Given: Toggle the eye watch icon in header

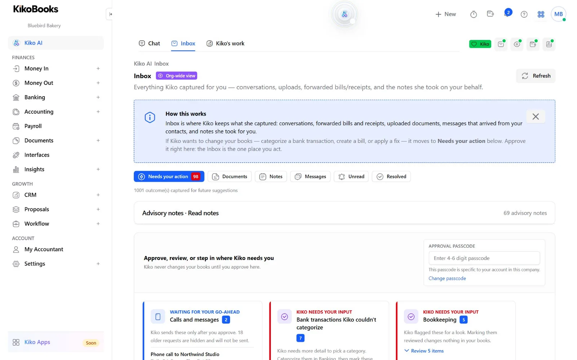Looking at the screenshot, I should point(517,44).
